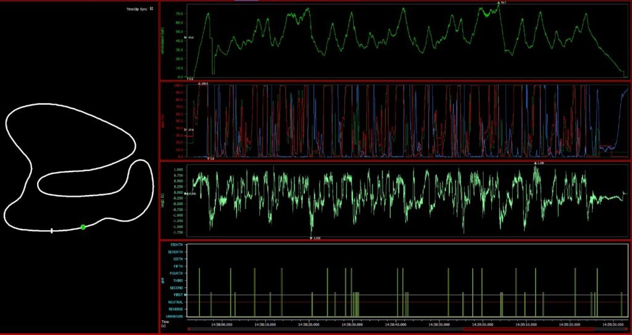Click the 100.0 max marker on pedal graph
The width and height of the screenshot is (632, 335).
(x=199, y=83)
